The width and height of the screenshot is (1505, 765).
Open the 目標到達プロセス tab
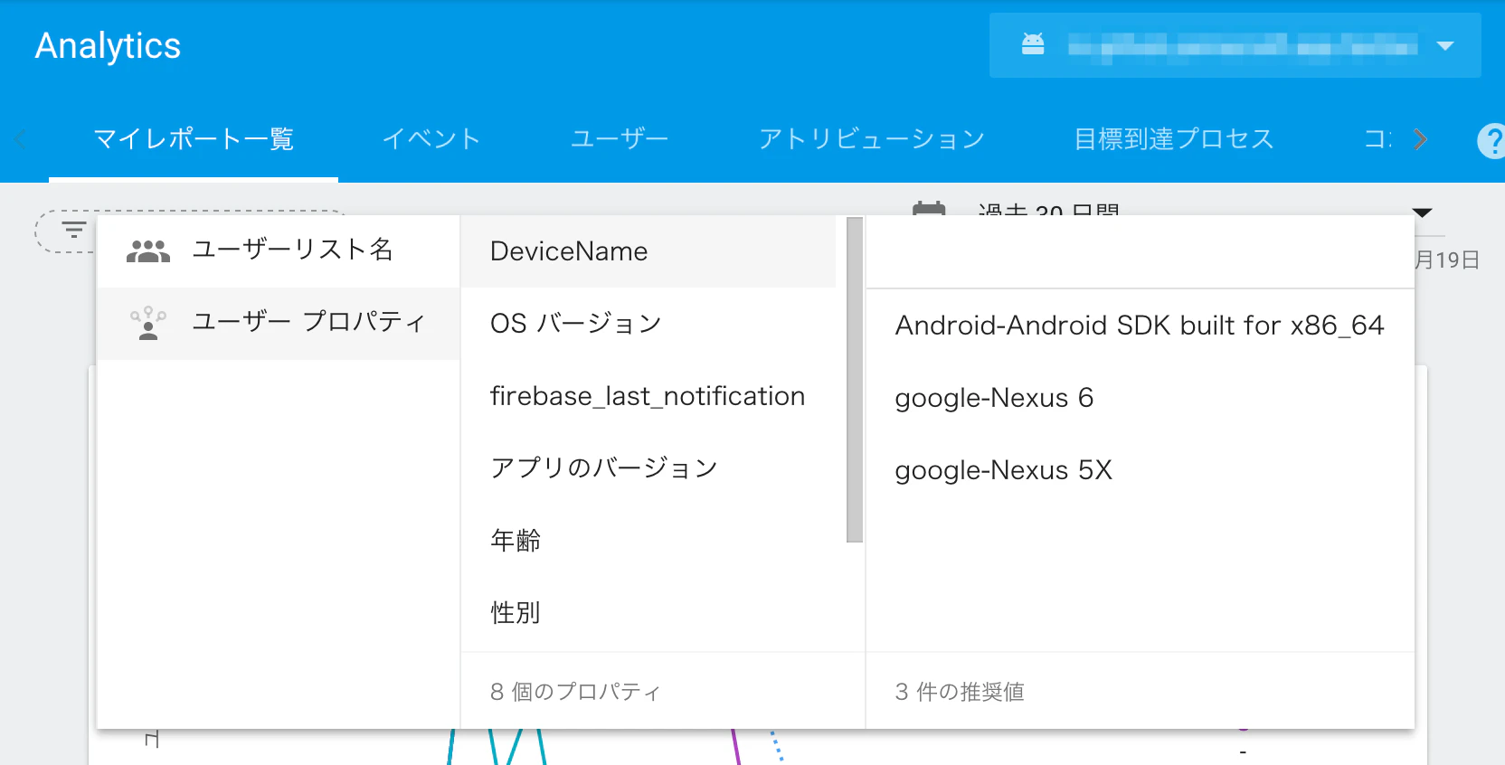[x=1174, y=139]
